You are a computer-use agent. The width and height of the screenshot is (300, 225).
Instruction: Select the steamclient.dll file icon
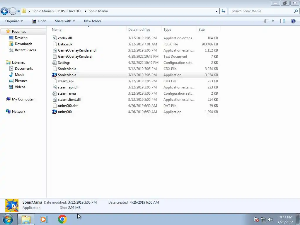(x=54, y=100)
